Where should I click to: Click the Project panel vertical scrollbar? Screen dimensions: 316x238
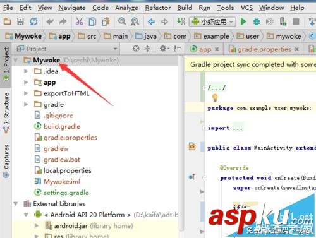181,143
